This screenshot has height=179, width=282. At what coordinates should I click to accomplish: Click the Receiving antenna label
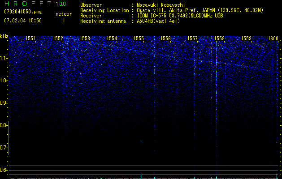click(103, 21)
